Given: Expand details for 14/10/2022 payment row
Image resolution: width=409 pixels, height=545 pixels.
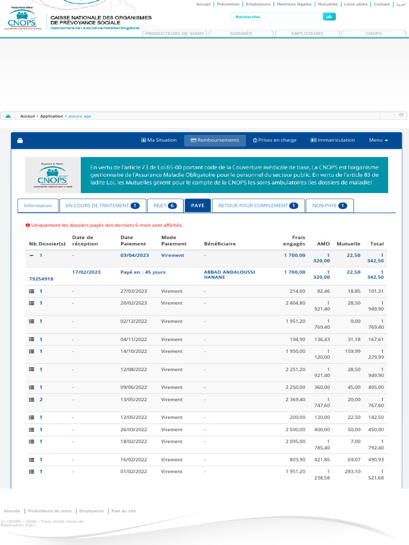Looking at the screenshot, I should (31, 351).
